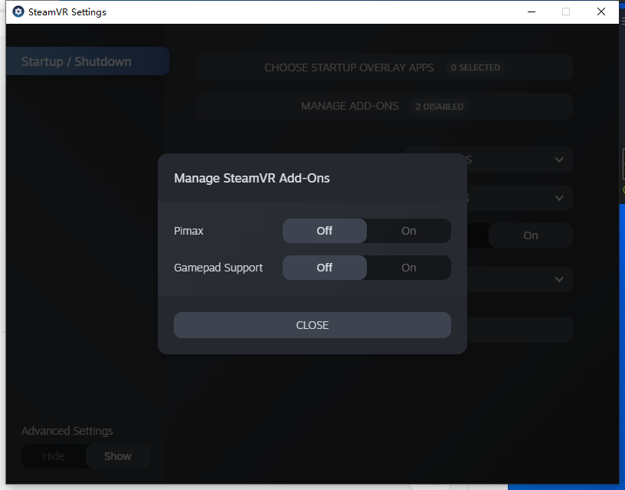Click the SteamVR icon in title bar

coord(18,12)
